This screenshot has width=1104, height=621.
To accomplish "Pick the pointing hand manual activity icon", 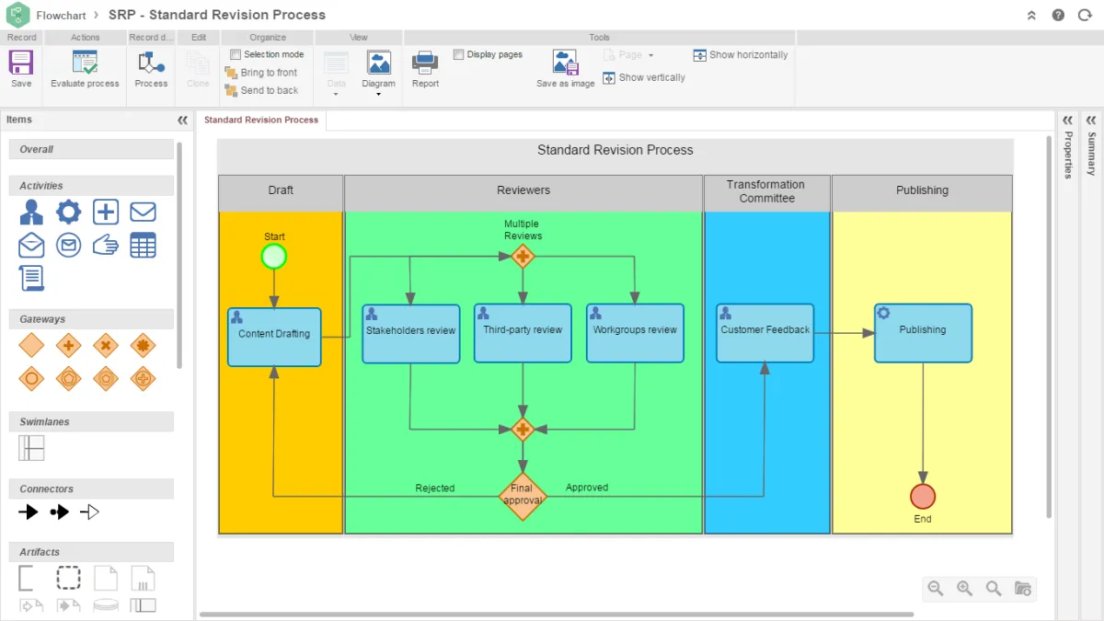I will pyautogui.click(x=106, y=245).
